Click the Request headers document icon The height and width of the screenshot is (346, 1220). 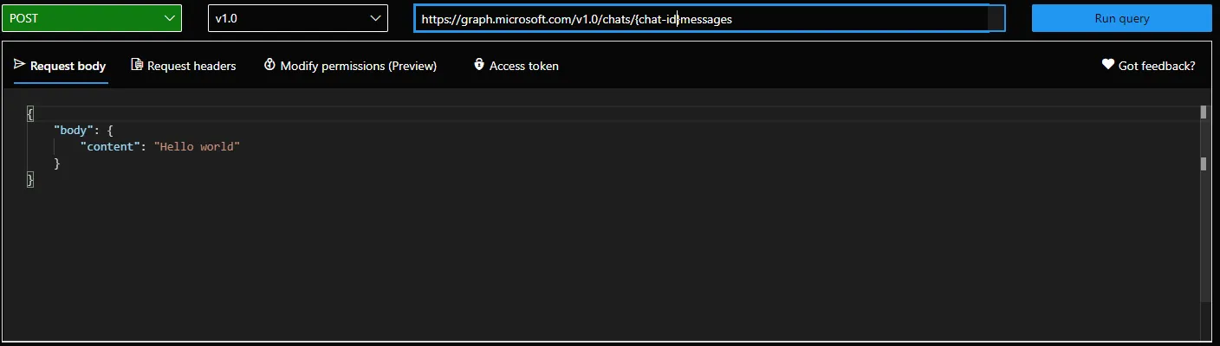point(137,65)
